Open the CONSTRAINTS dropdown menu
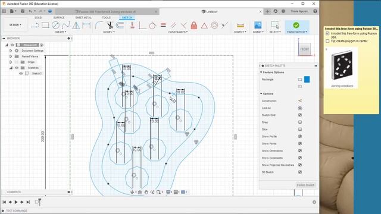This screenshot has height=214, width=381. pos(178,32)
